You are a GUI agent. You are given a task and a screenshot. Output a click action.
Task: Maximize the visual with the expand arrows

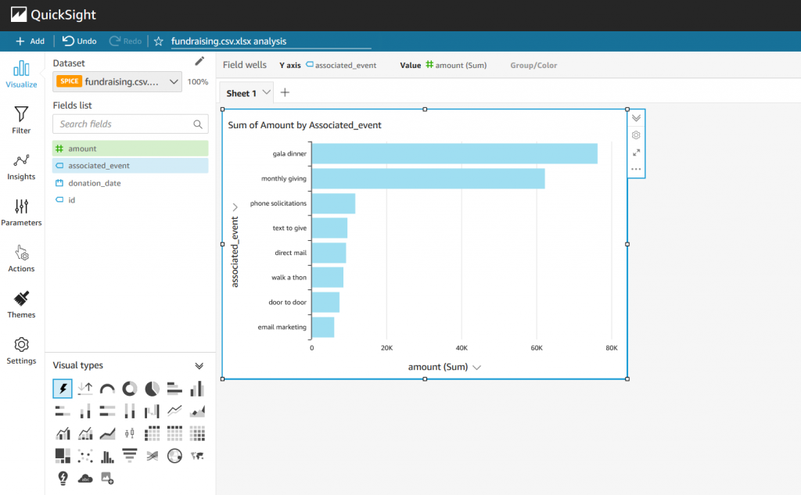(636, 152)
